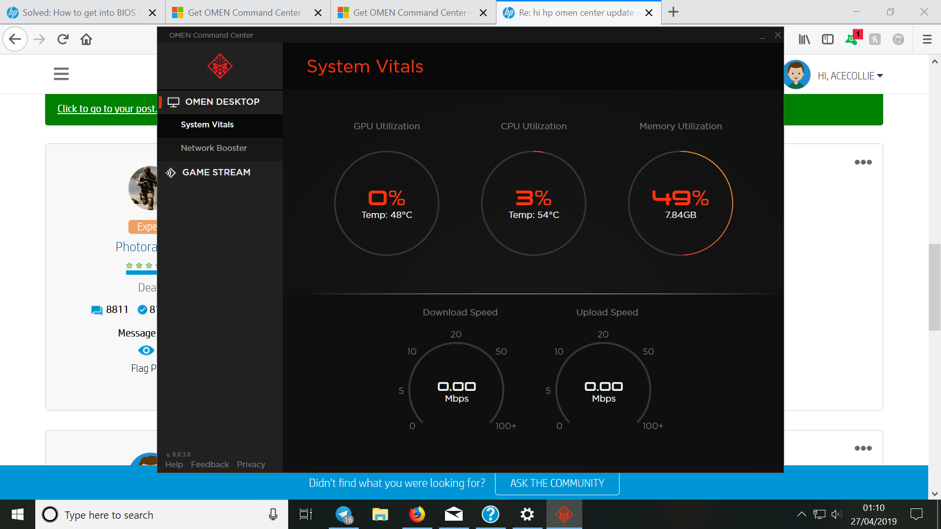Viewport: 941px width, 529px height.
Task: Toggle the post visibility eye icon
Action: tap(146, 350)
